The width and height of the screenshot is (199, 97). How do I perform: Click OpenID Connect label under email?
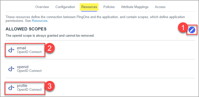(x=29, y=52)
